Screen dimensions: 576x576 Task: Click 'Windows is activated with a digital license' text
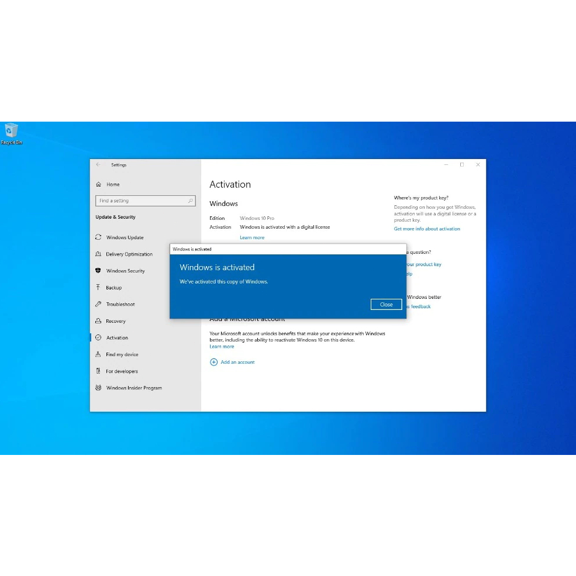(x=285, y=227)
